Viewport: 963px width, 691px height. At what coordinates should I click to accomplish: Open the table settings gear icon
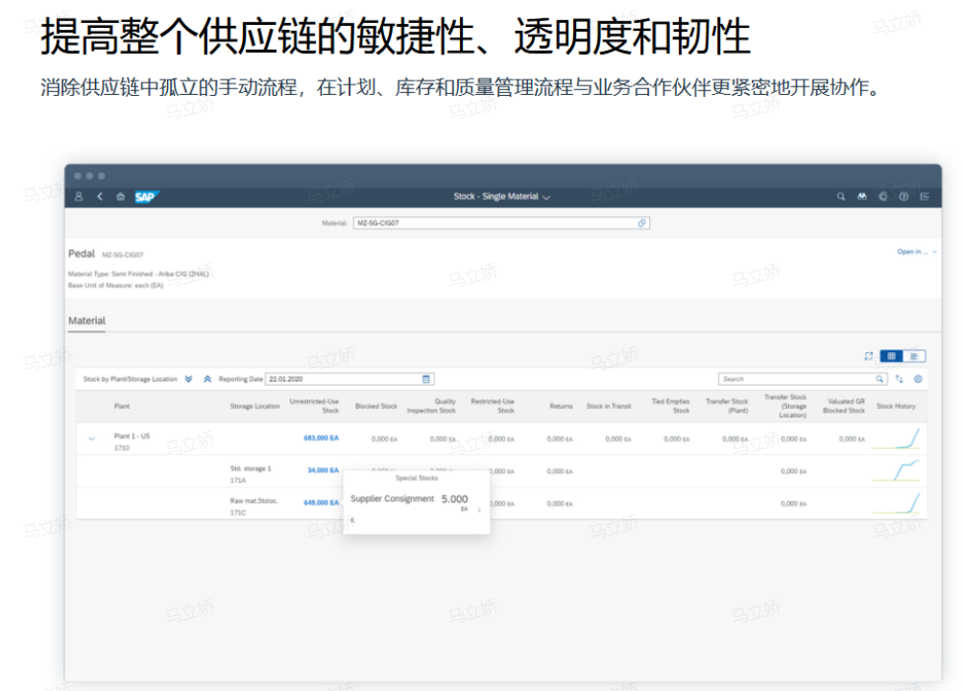click(918, 379)
